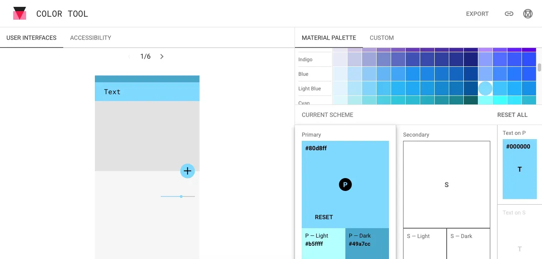Click the floating '+' action button in preview
542x259 pixels.
pyautogui.click(x=187, y=170)
